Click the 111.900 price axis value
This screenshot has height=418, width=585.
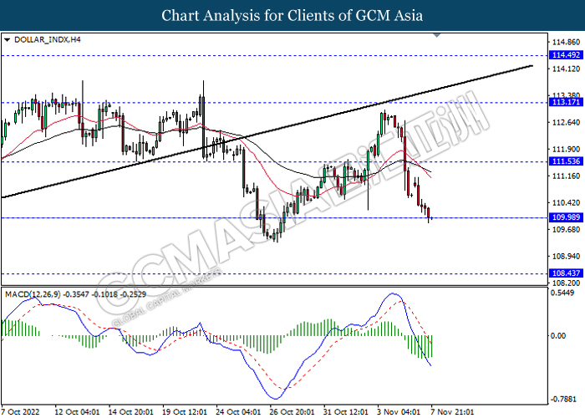tap(566, 150)
